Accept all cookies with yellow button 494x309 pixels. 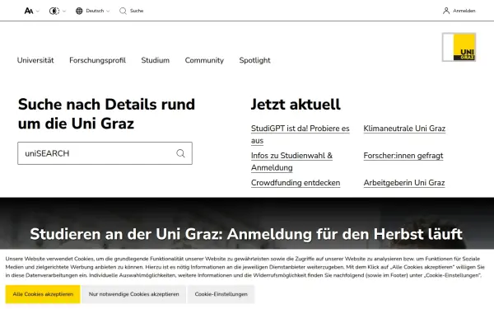click(43, 294)
